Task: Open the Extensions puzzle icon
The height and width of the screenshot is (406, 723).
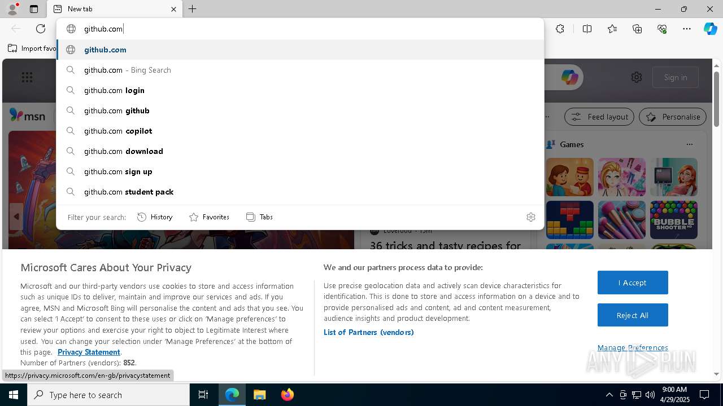Action: (x=560, y=29)
